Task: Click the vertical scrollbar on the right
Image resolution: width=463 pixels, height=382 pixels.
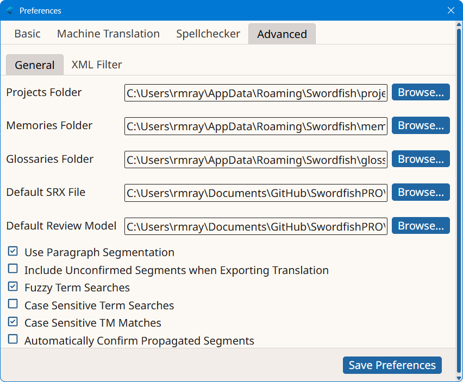Action: (x=459, y=201)
